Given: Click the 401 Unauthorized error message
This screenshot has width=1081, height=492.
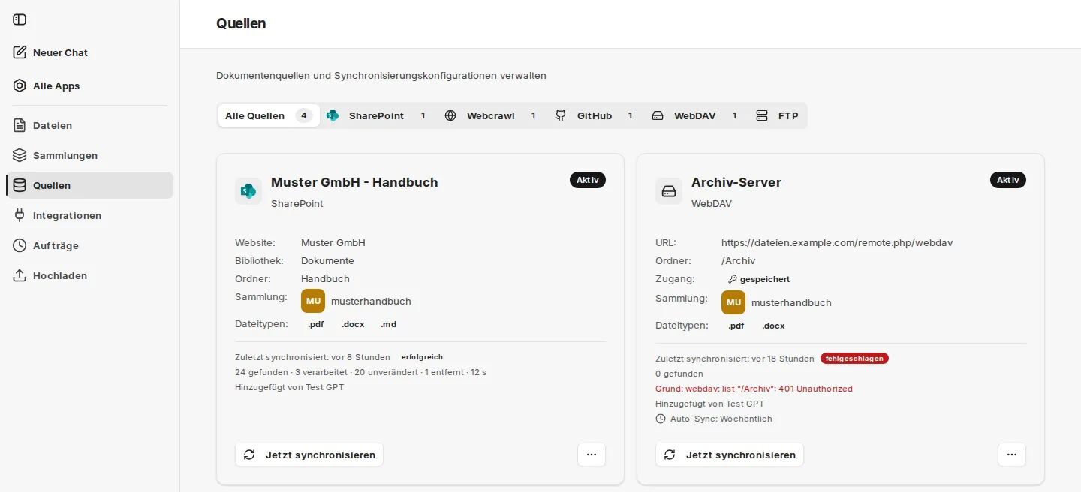Looking at the screenshot, I should click(x=754, y=388).
